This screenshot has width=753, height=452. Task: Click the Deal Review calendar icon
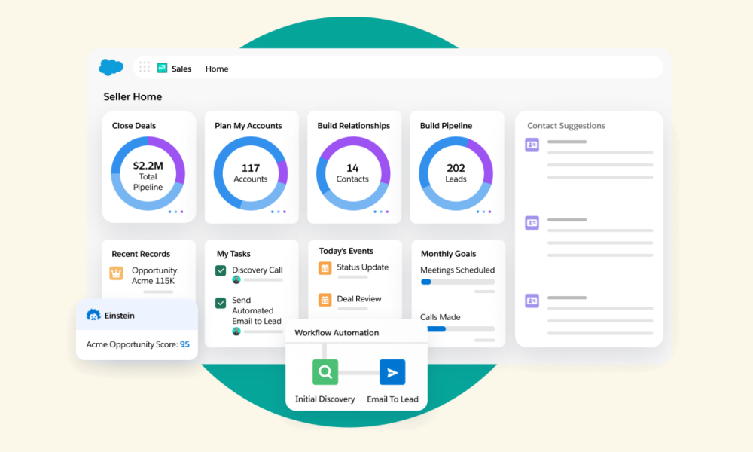coord(325,300)
